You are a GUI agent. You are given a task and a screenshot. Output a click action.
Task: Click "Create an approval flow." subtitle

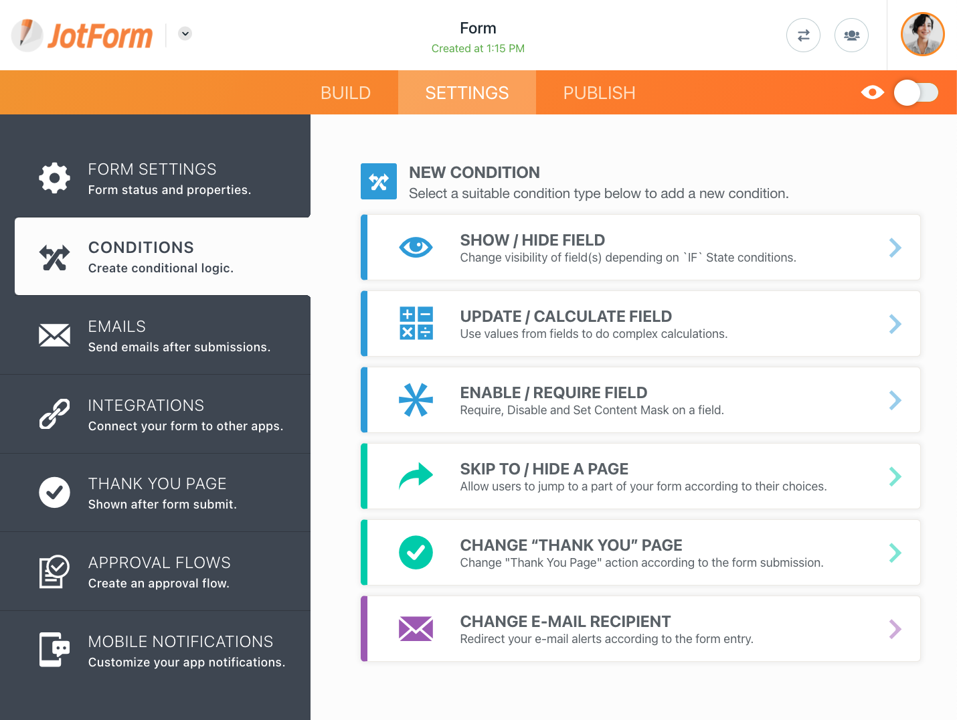click(x=159, y=583)
